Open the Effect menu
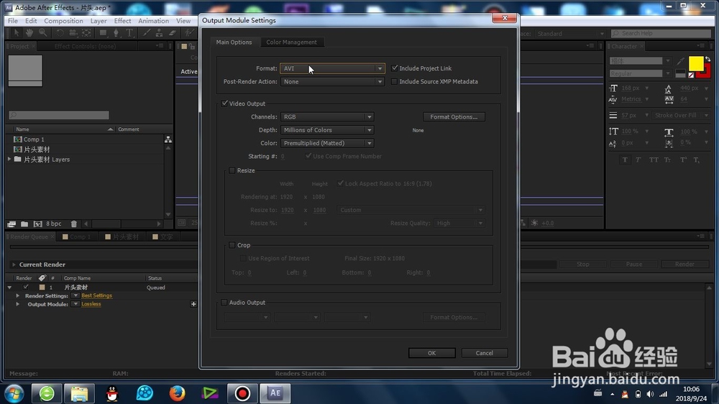The height and width of the screenshot is (404, 719). pyautogui.click(x=122, y=21)
